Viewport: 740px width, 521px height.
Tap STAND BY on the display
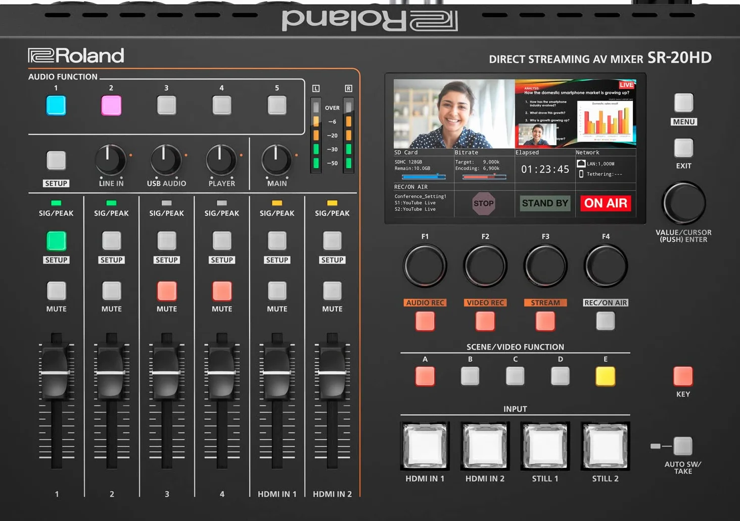545,203
